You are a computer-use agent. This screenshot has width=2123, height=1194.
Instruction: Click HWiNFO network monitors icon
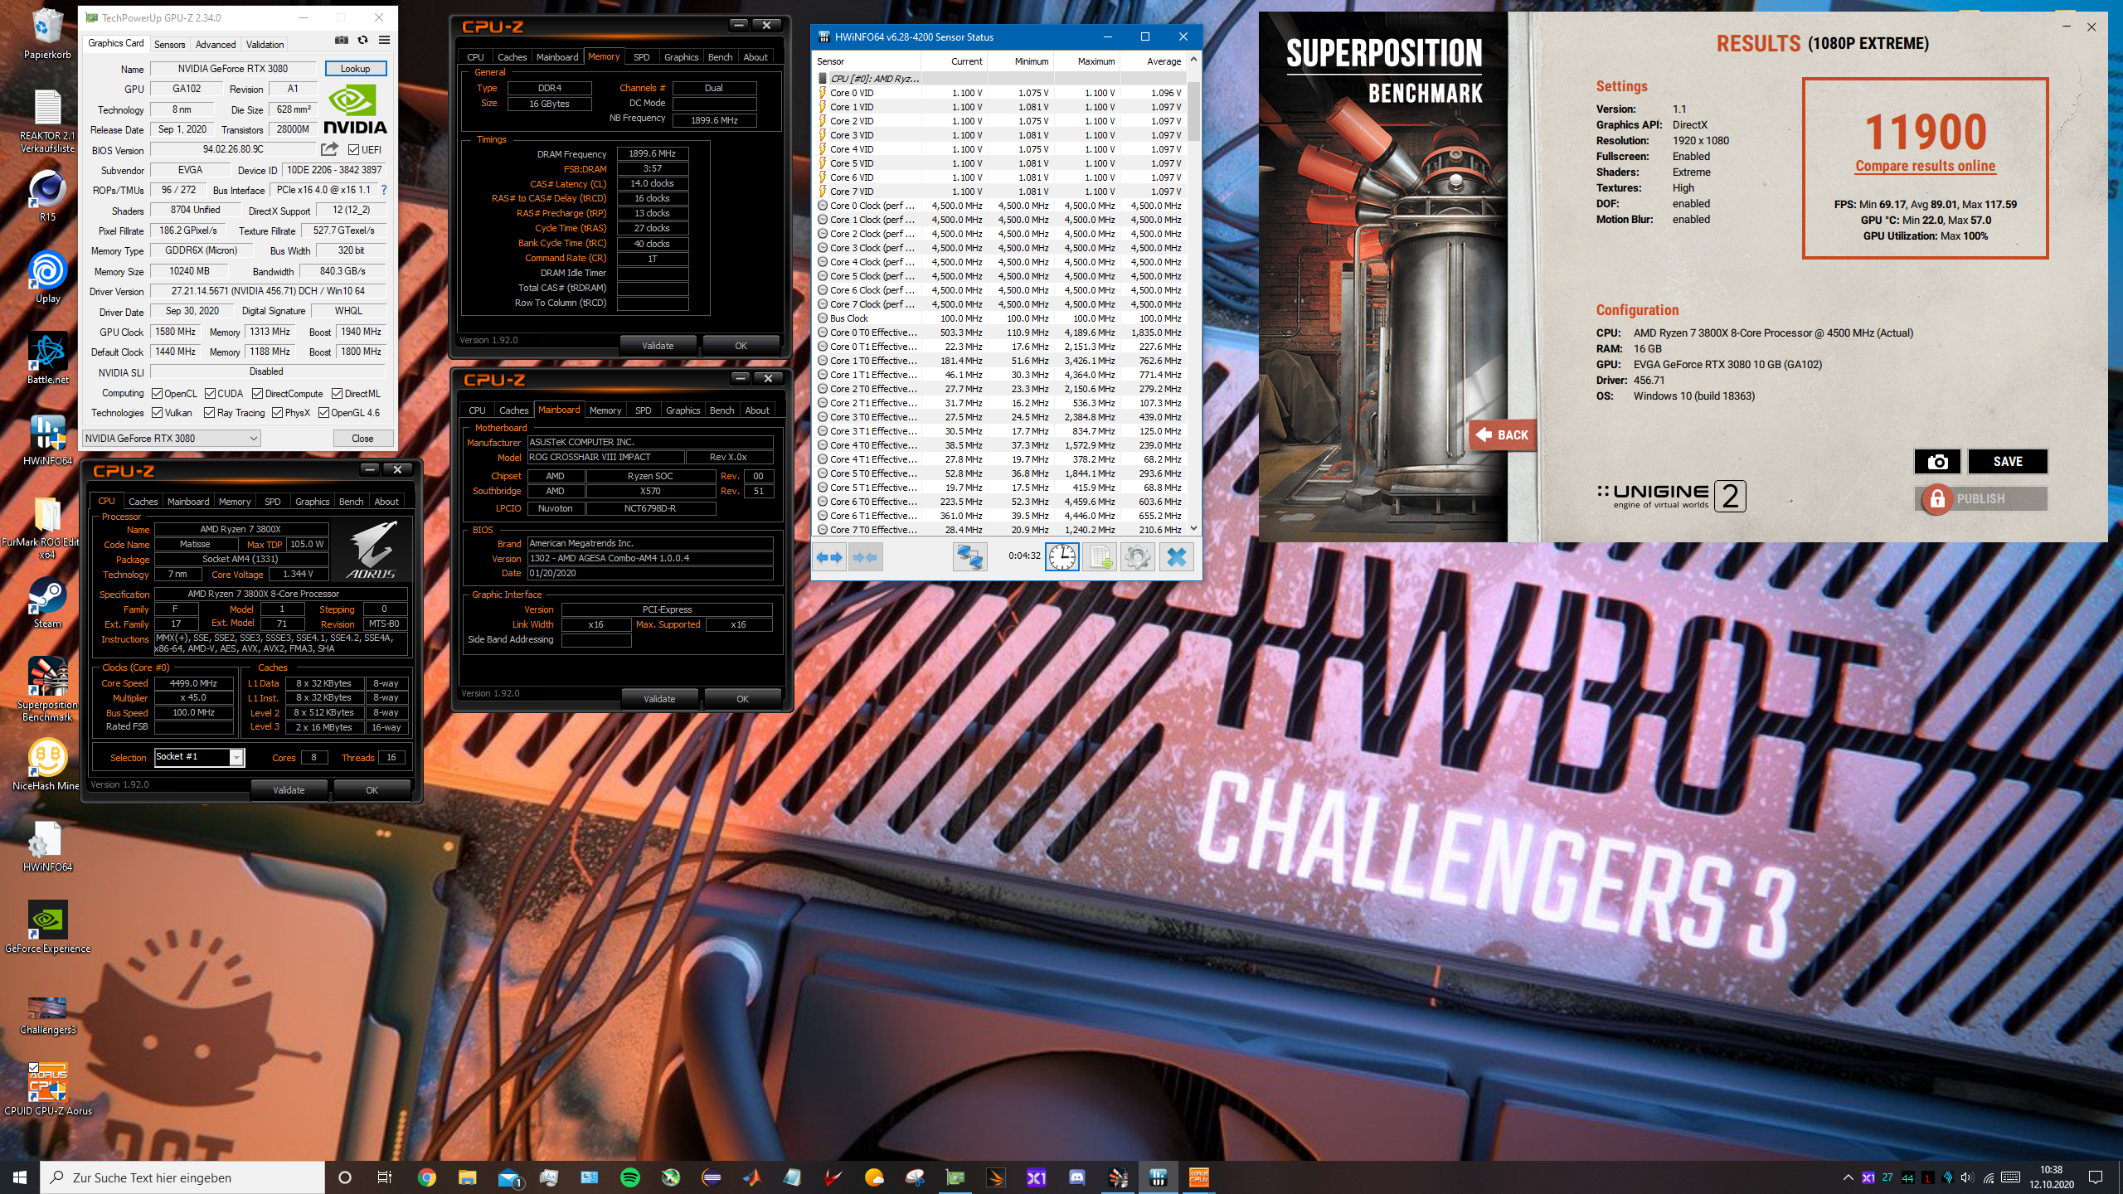click(969, 556)
